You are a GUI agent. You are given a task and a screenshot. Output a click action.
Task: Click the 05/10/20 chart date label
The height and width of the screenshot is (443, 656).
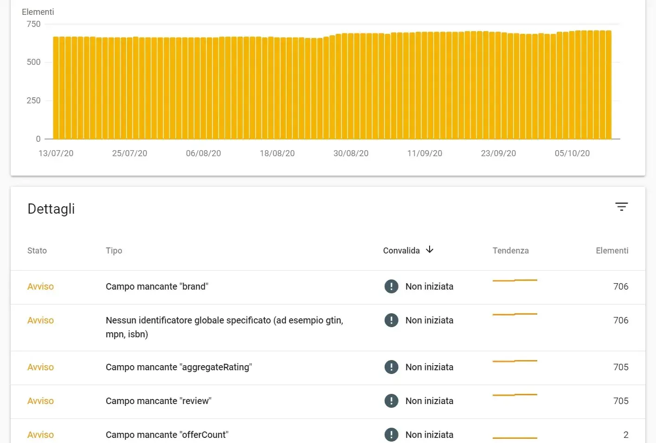click(572, 153)
